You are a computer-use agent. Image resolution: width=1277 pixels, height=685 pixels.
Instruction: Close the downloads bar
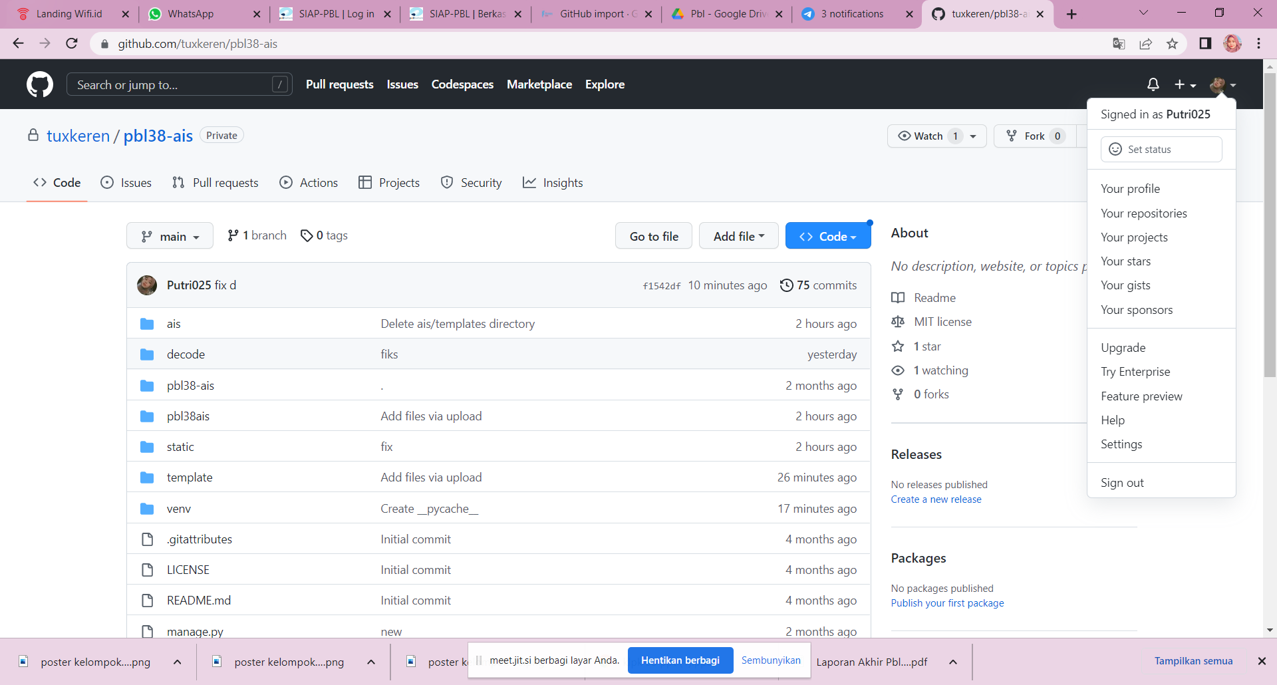(x=1261, y=661)
